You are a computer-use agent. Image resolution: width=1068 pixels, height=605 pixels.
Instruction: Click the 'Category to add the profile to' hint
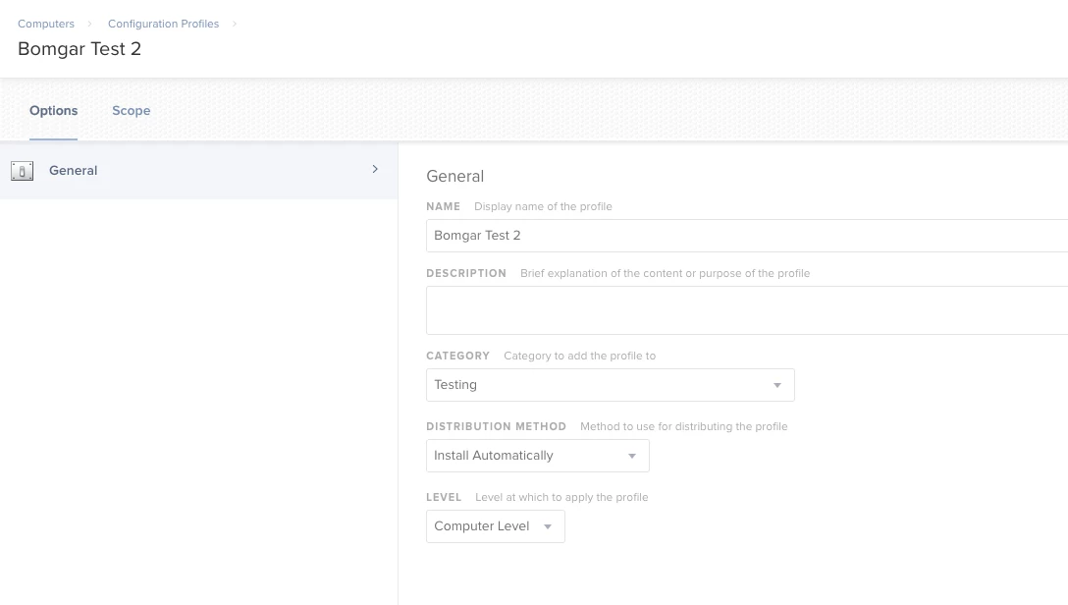579,356
